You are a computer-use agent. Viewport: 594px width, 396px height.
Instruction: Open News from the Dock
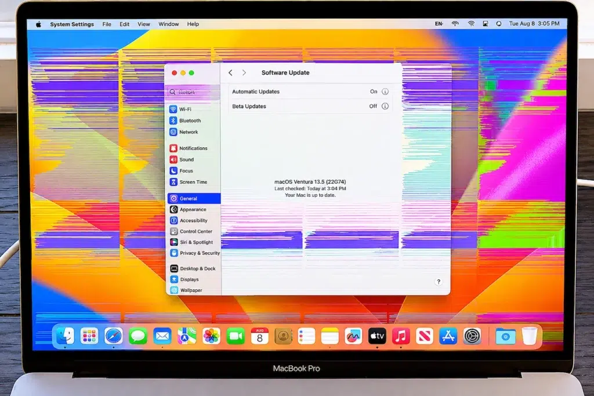point(425,336)
